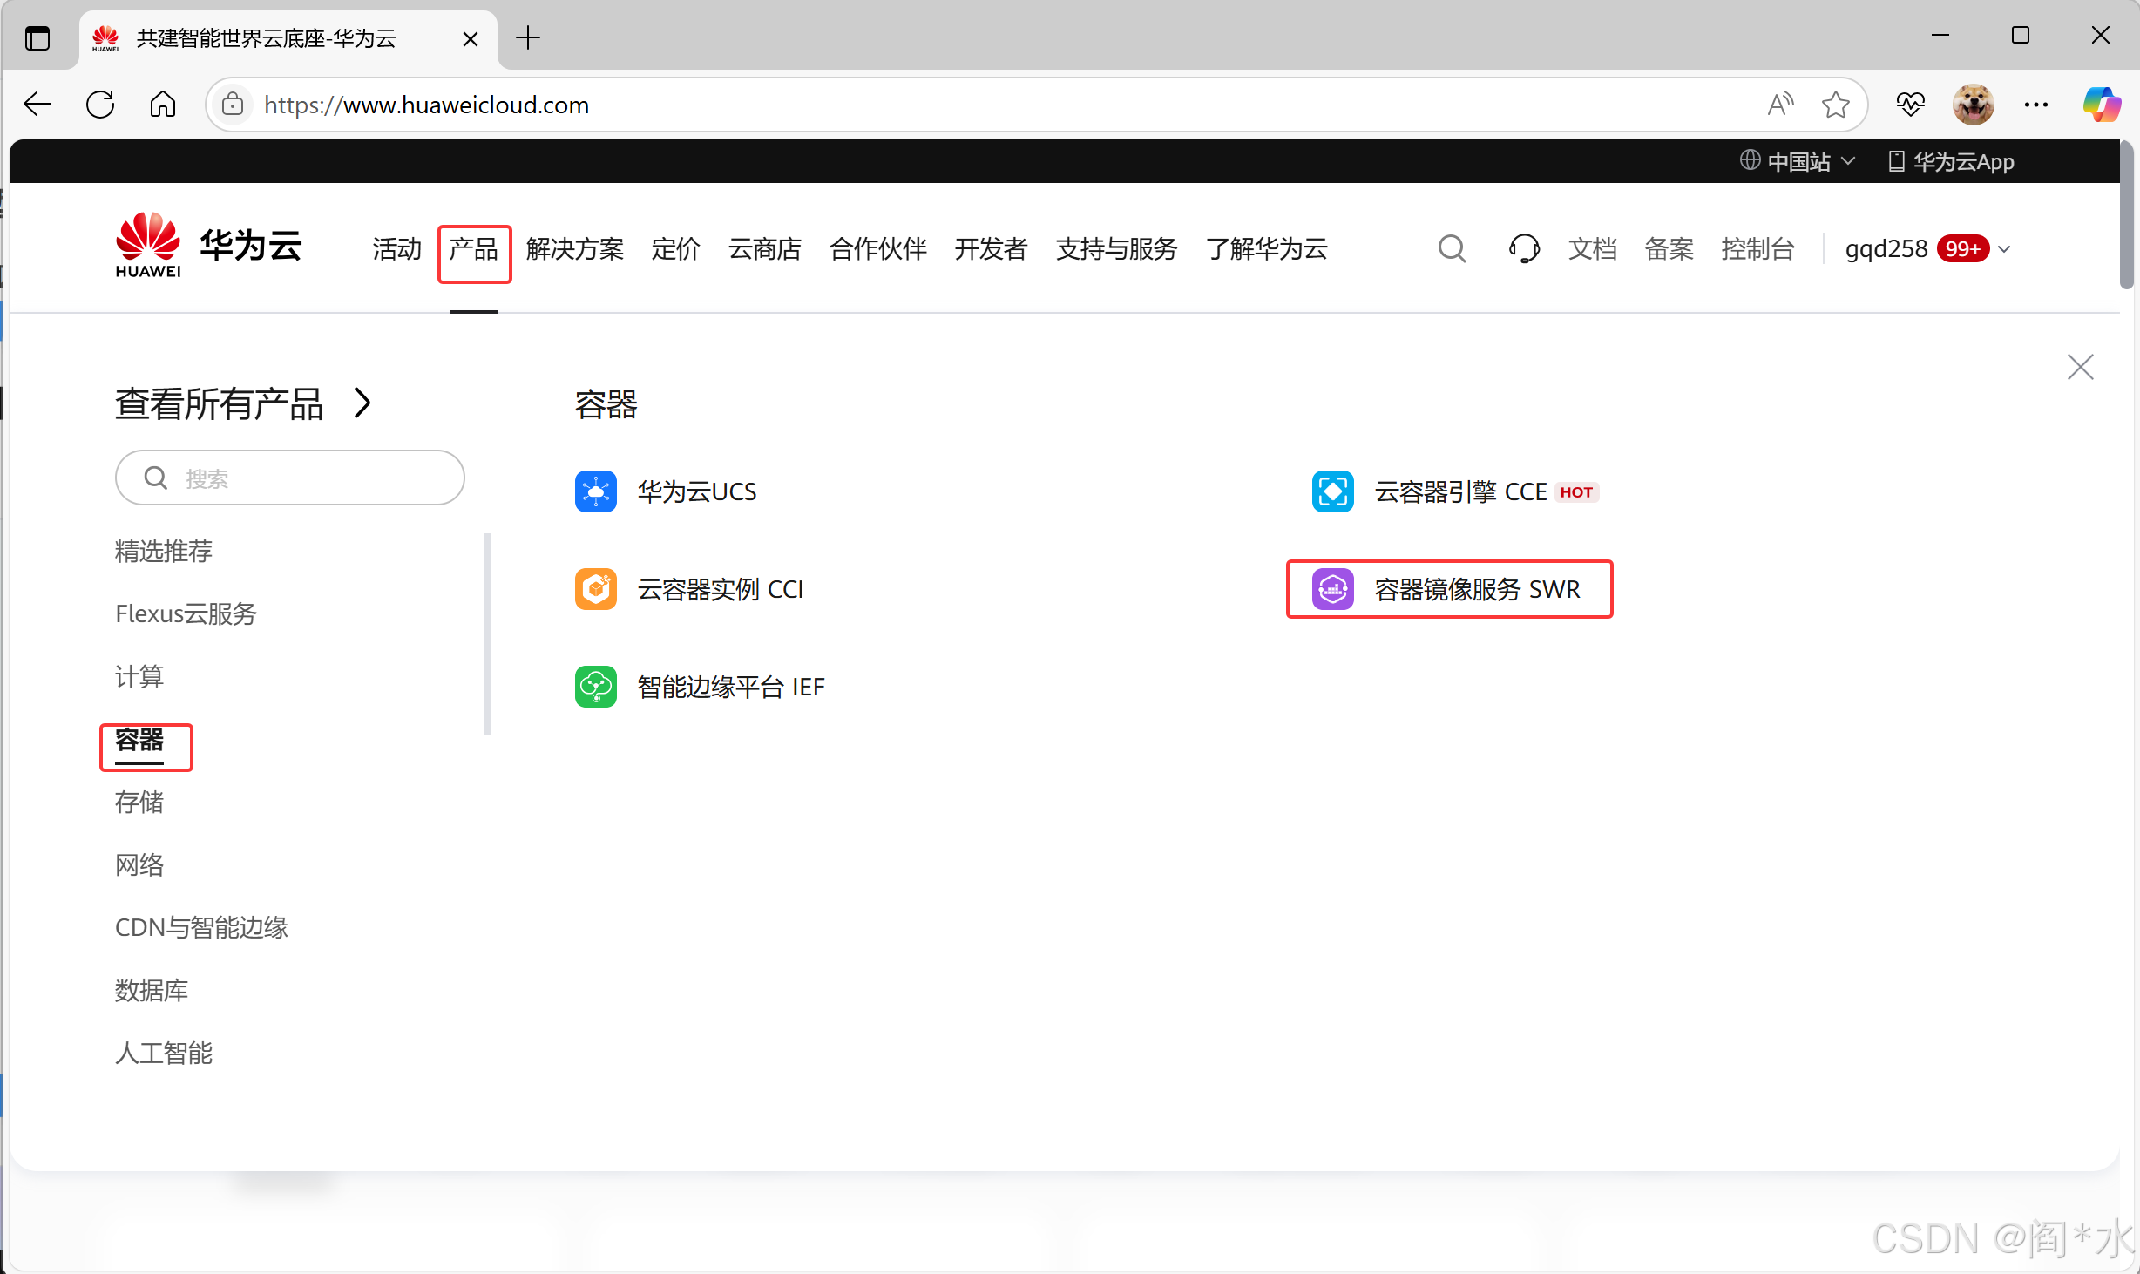
Task: Open the Copilot sidebar icon
Action: [2101, 105]
